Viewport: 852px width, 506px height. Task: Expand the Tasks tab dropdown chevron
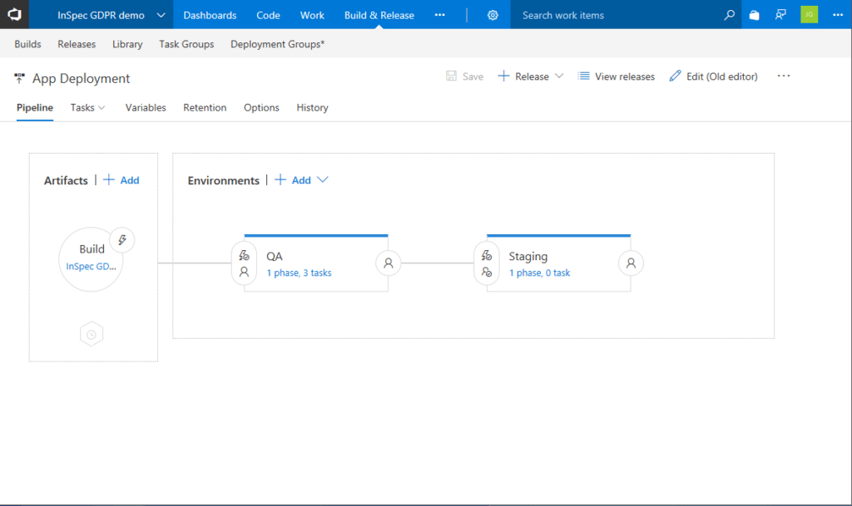[x=102, y=108]
